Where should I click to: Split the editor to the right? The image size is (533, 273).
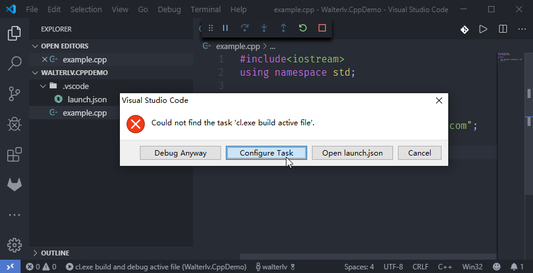[503, 29]
